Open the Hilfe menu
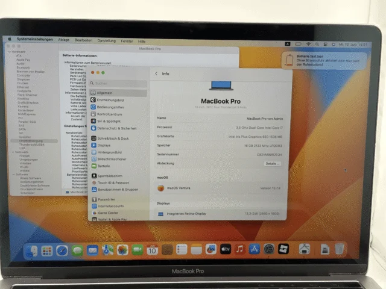 [x=142, y=42]
